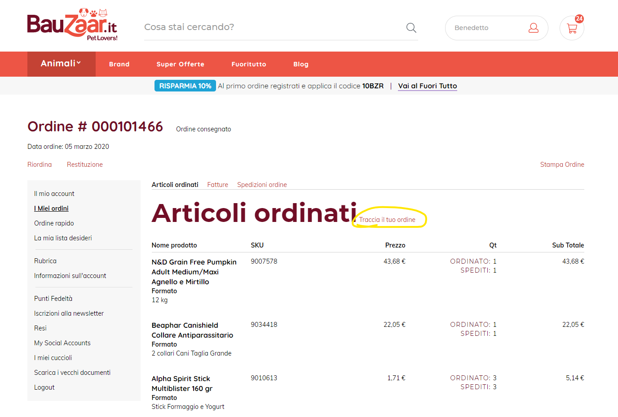Open 'Informazioni sull'account' link
The height and width of the screenshot is (417, 618).
point(70,276)
